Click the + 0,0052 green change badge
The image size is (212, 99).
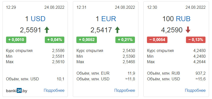click(87, 40)
